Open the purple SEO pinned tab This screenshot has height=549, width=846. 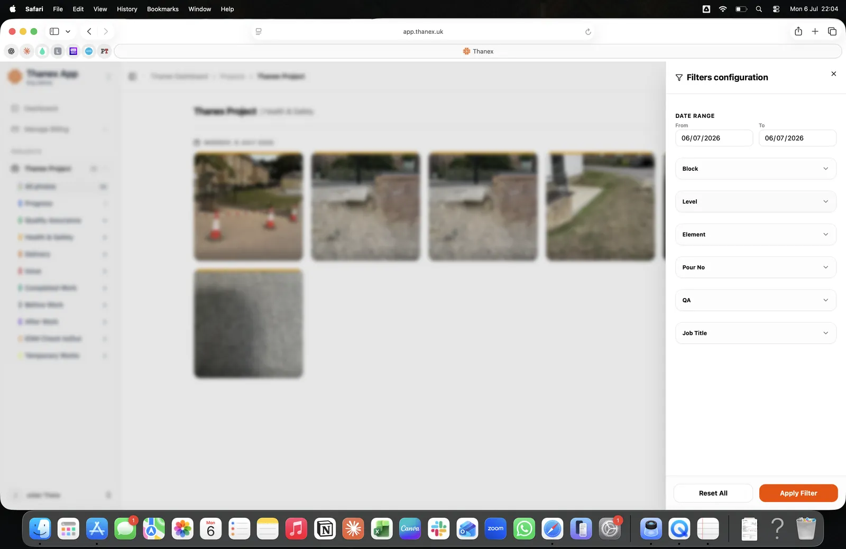click(x=73, y=51)
